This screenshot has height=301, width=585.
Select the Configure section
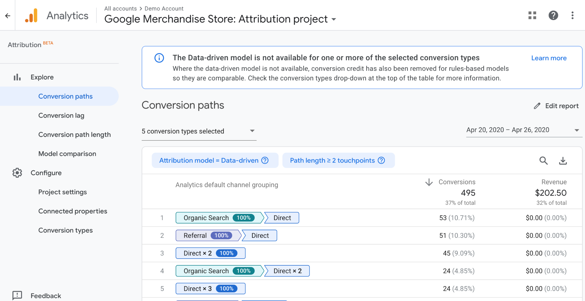[46, 173]
